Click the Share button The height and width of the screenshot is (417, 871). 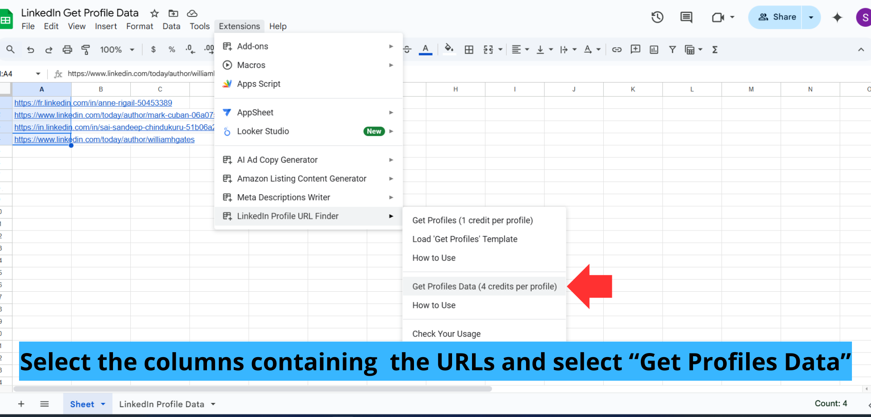coord(777,17)
